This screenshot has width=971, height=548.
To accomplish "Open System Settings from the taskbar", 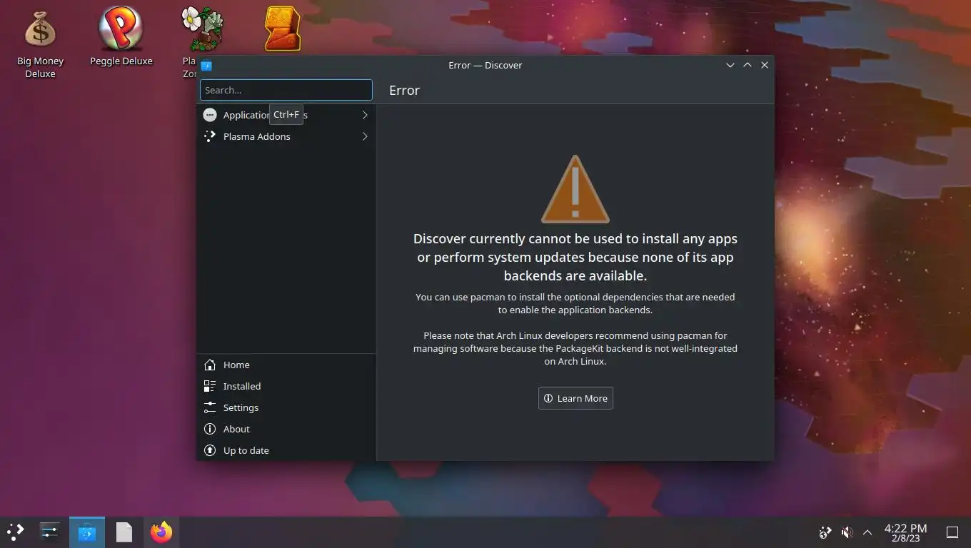I will (x=50, y=532).
